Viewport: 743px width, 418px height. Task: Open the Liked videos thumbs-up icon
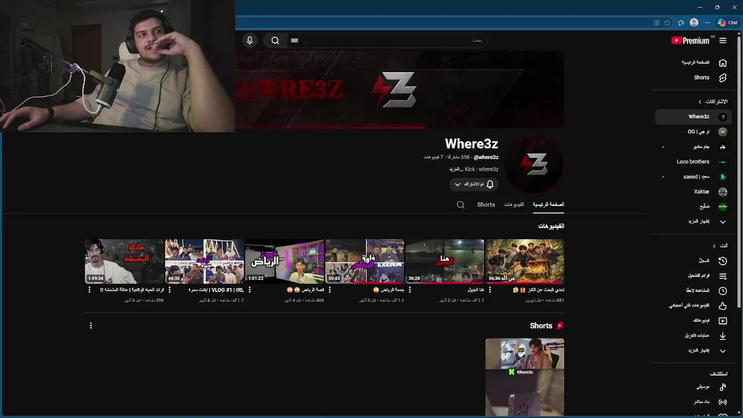tap(723, 306)
